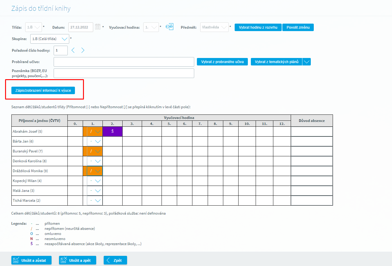Click the Vyučovací hodina table header
The width and height of the screenshot is (392, 266).
coord(179,117)
